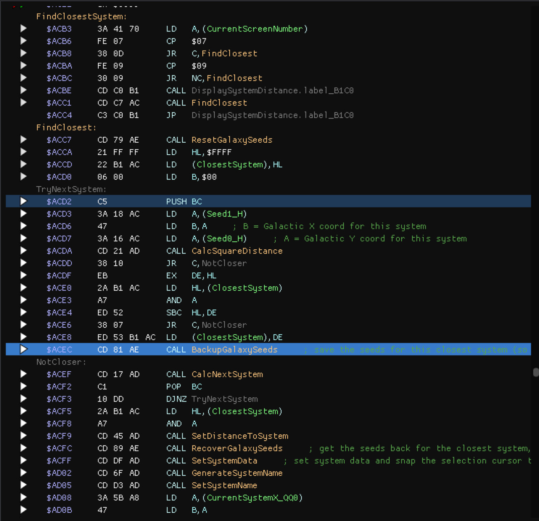The image size is (539, 521).
Task: Click the arrow marker beside address $AD02
Action: pos(24,473)
